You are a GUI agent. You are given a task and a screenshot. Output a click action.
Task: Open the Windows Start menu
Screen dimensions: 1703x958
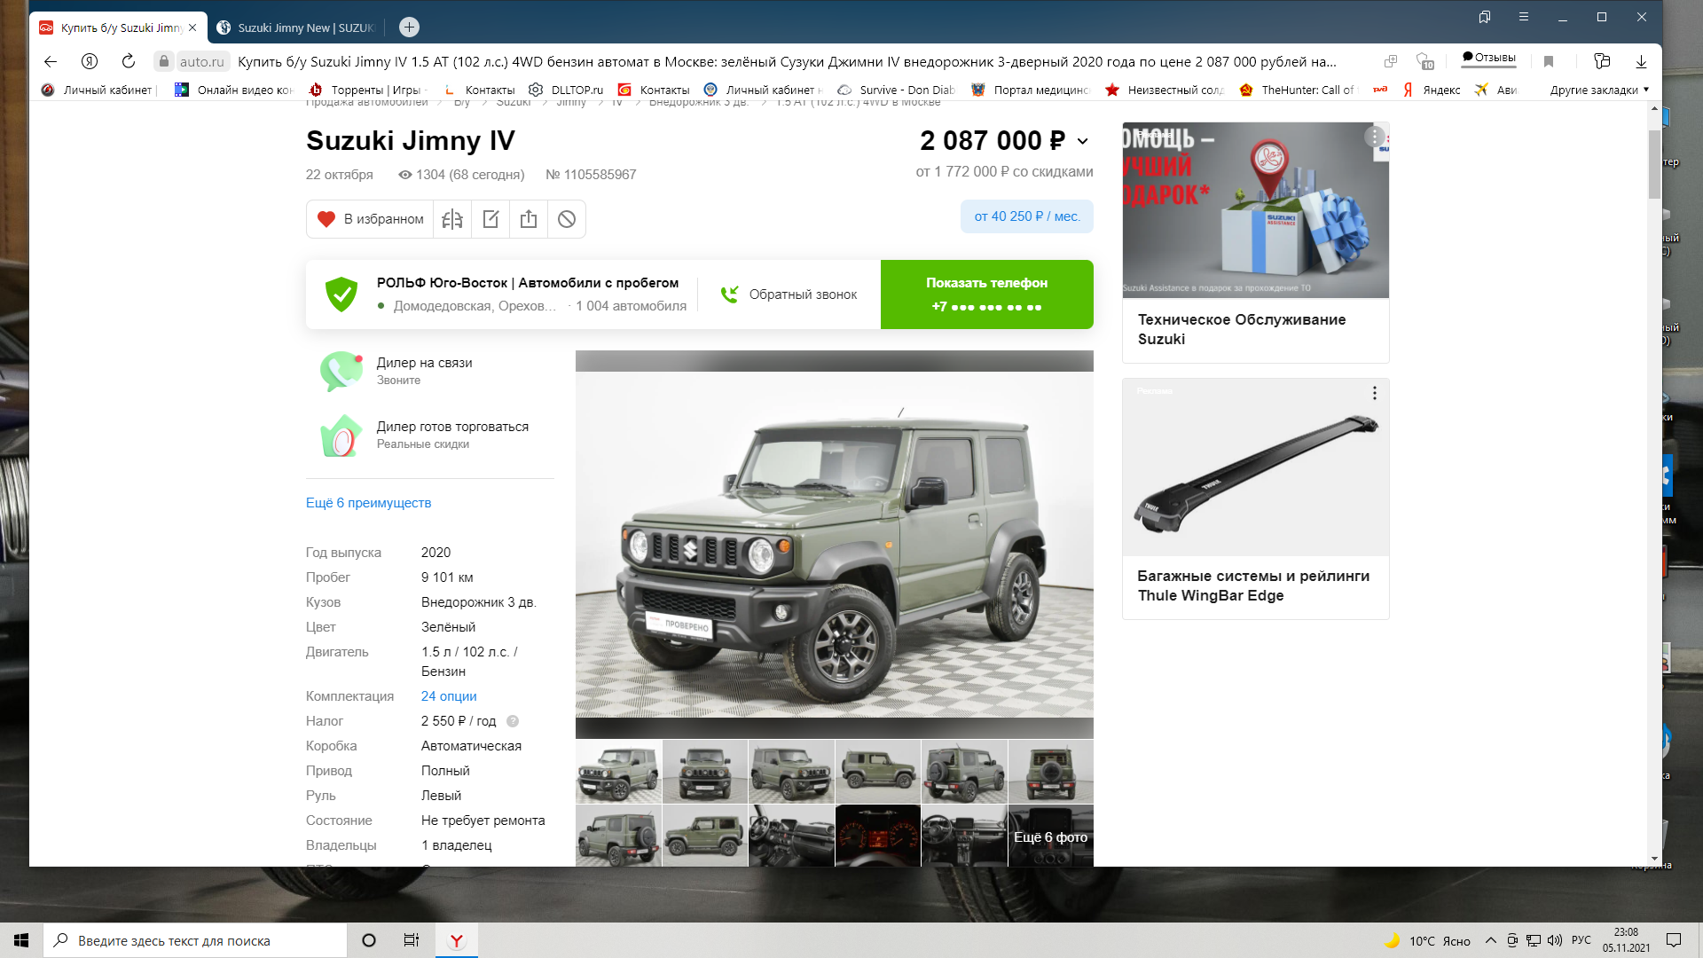(21, 940)
